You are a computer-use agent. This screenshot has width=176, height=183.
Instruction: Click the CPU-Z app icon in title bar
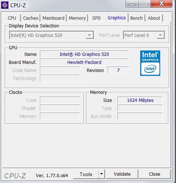(x=5, y=5)
